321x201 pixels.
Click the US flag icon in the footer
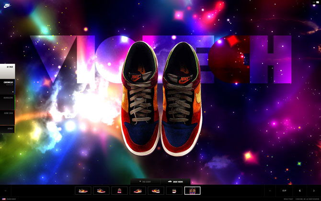tap(4, 199)
